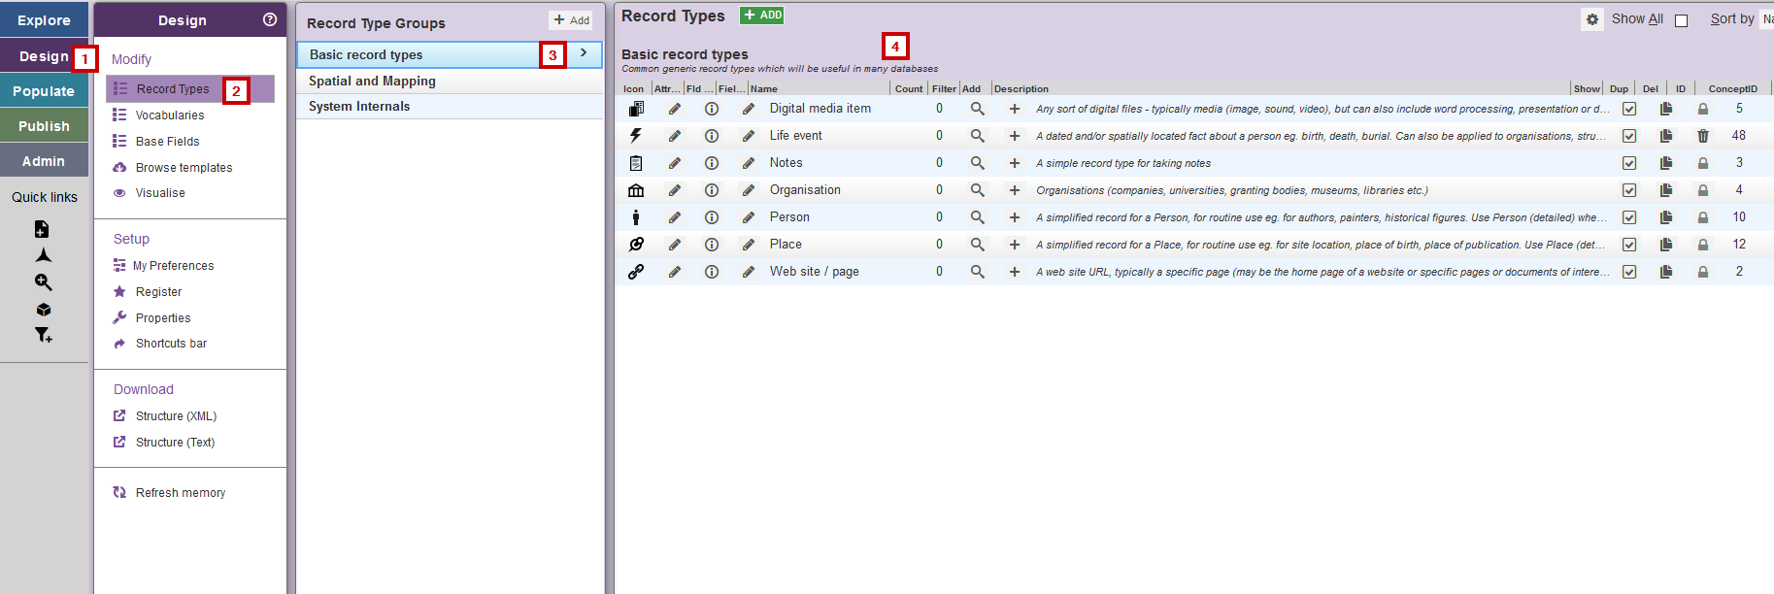
Task: Open the Sort by dropdown
Action: pos(1766,19)
